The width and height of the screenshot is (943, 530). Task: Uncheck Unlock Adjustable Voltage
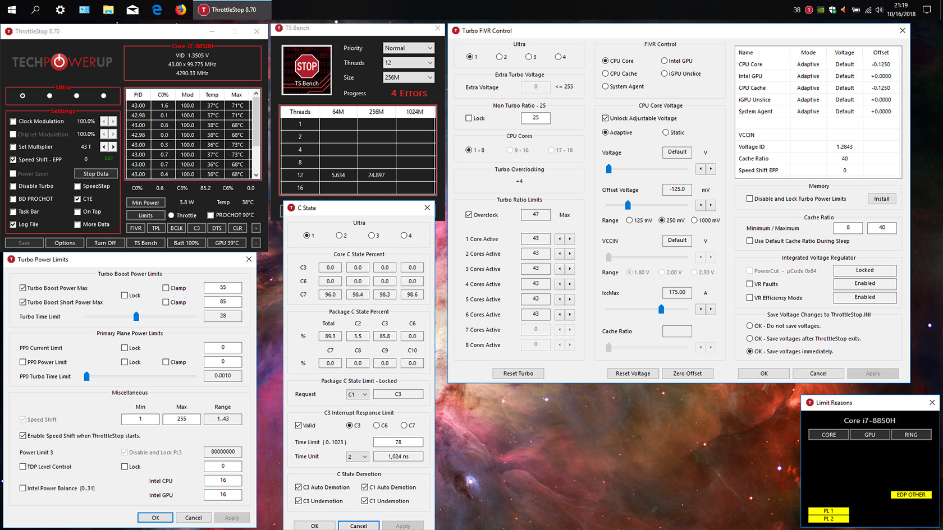(606, 118)
